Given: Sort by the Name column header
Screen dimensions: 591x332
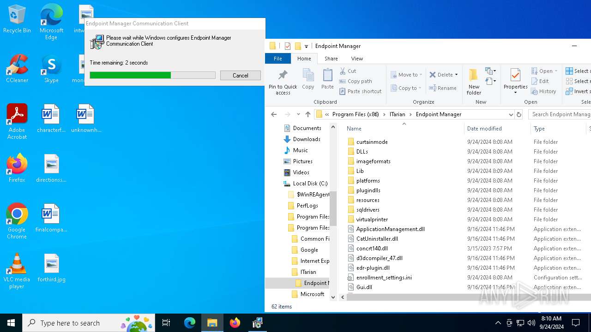Looking at the screenshot, I should point(404,129).
